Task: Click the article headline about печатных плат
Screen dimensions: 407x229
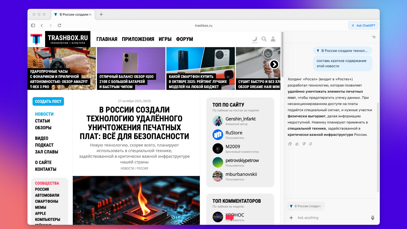Action: 134,123
